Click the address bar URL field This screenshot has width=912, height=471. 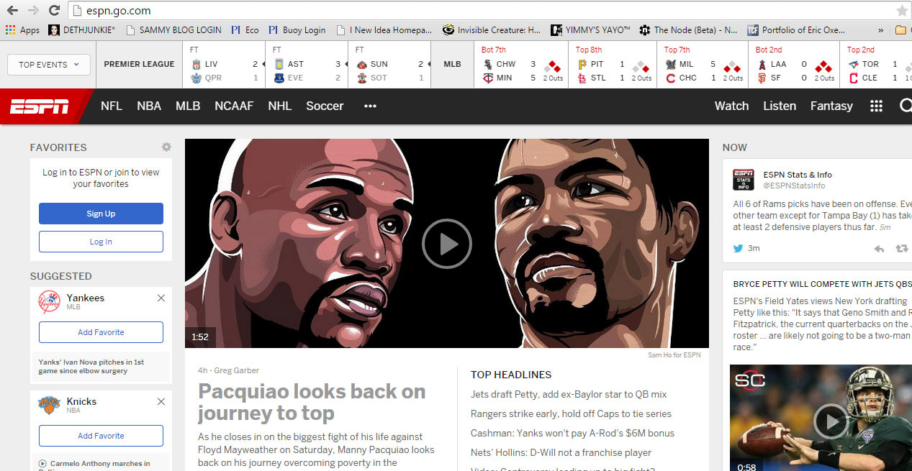pos(479,11)
